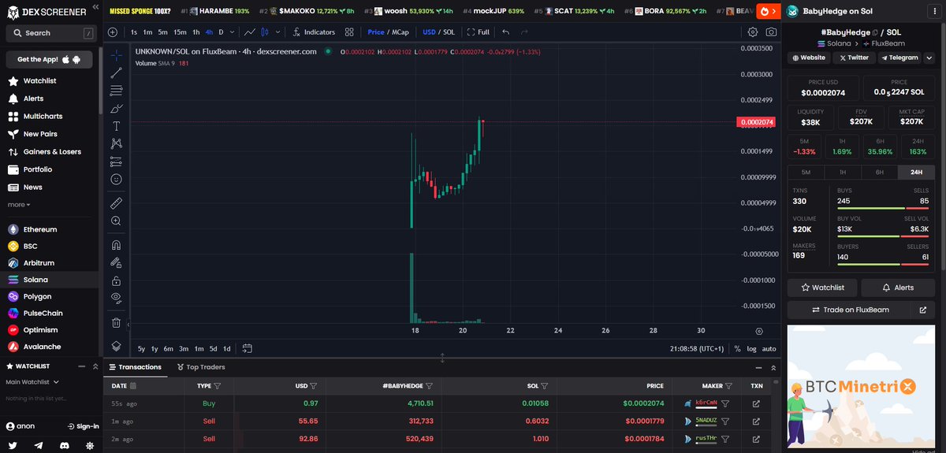Select the 5M stats tab

point(806,172)
